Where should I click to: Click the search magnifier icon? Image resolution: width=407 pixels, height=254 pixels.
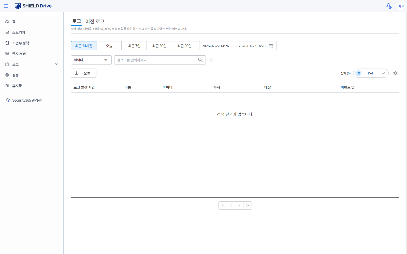point(200,60)
